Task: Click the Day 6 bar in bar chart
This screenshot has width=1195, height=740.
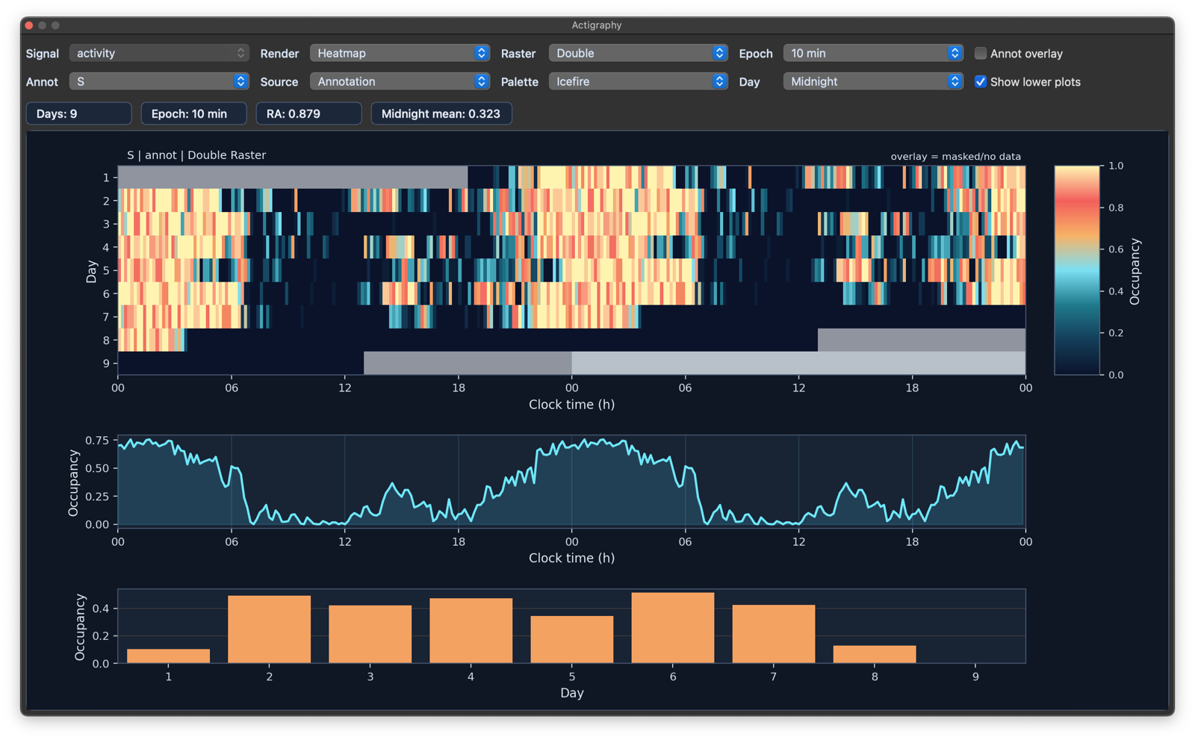Action: coord(672,628)
